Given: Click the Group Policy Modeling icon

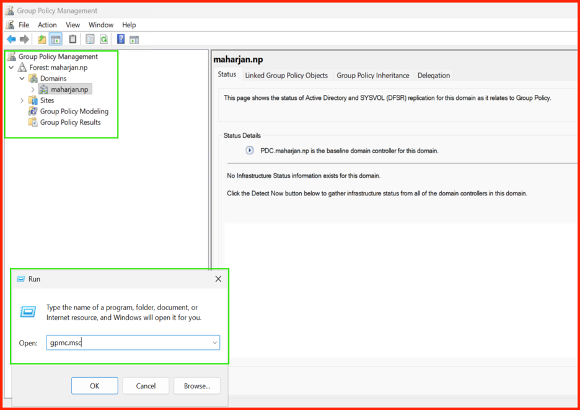Looking at the screenshot, I should coord(33,111).
